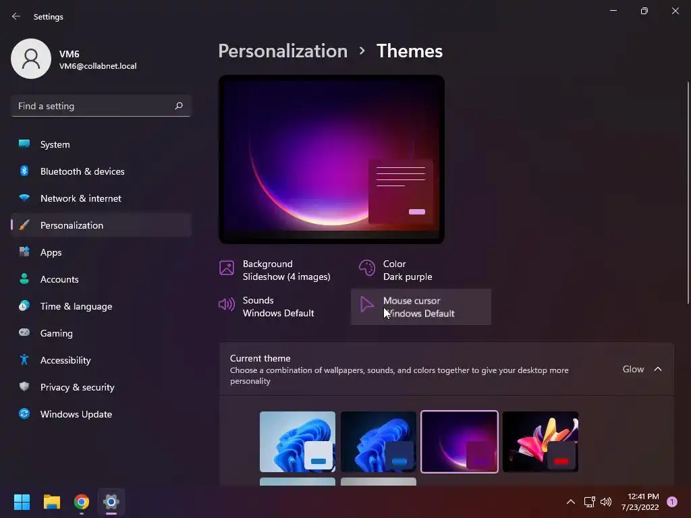Open Bluetooth & devices settings
Image resolution: width=691 pixels, height=518 pixels.
101,171
